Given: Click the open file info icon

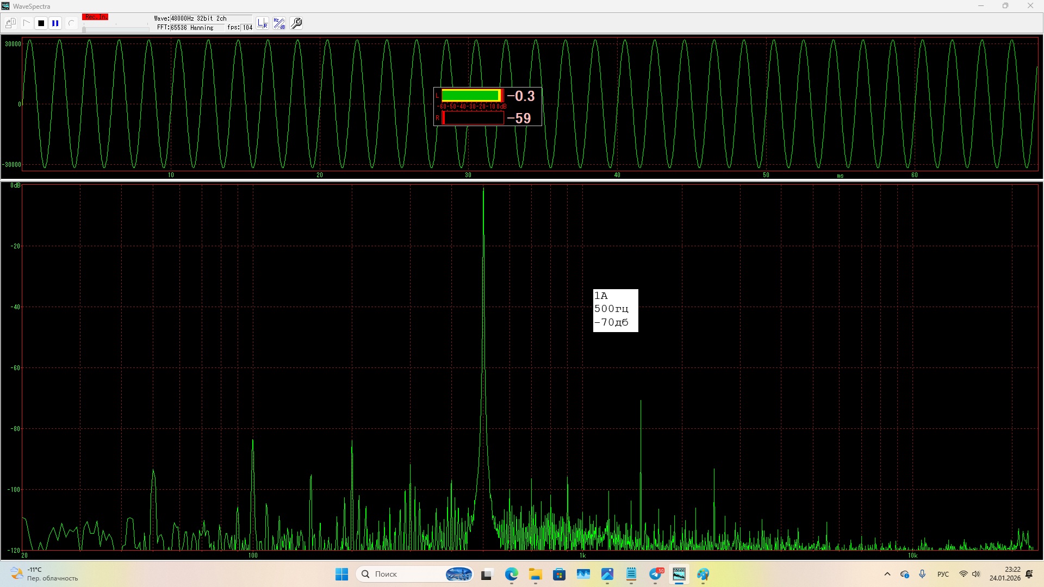Looking at the screenshot, I should tap(10, 23).
